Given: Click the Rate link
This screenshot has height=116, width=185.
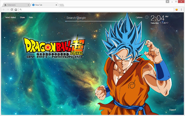Looking at the screenshot, I should point(31,17).
